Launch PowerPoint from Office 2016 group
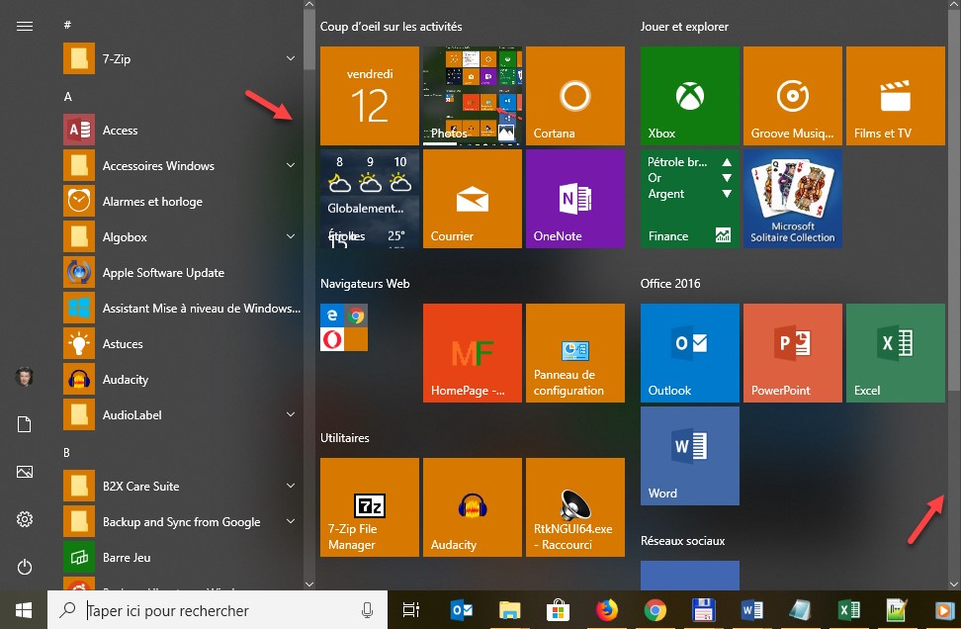The width and height of the screenshot is (961, 629). click(792, 353)
